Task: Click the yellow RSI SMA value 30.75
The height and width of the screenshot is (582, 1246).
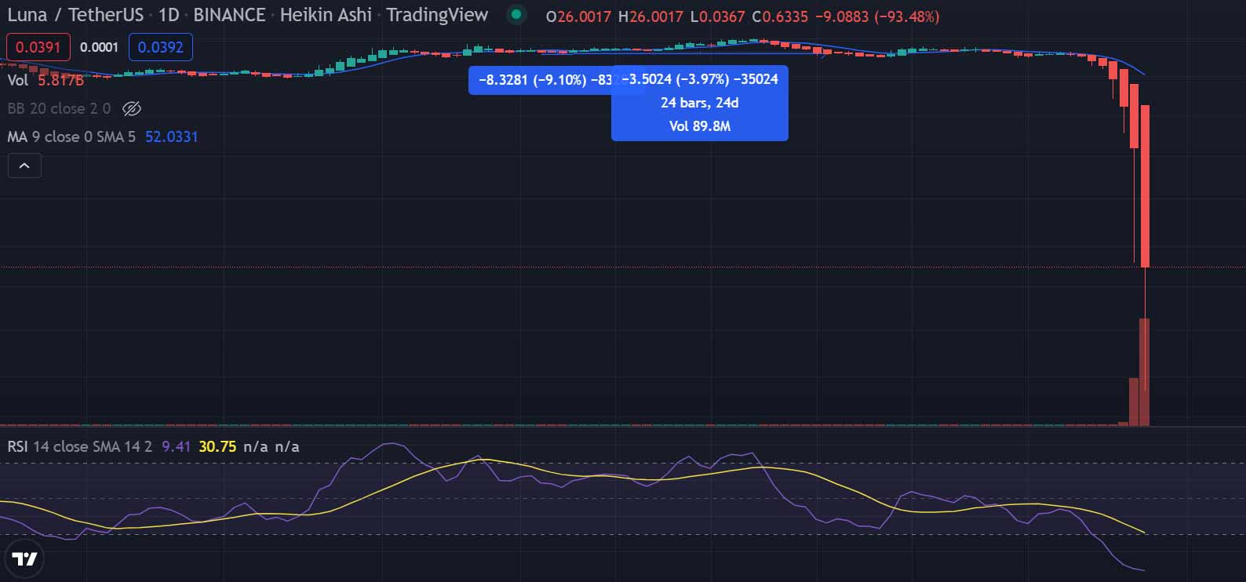Action: (x=217, y=446)
